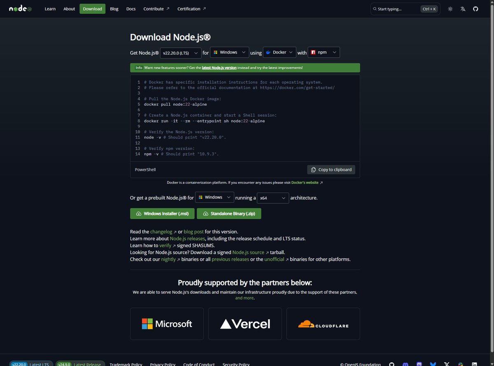
Task: Open the nightly binaries link
Action: coord(170,259)
